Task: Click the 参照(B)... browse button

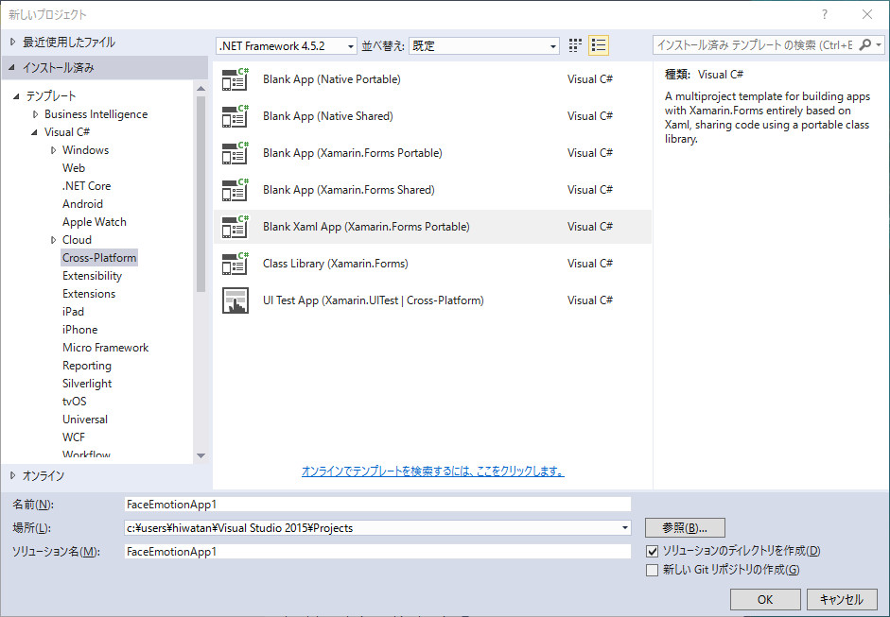Action: click(x=685, y=528)
